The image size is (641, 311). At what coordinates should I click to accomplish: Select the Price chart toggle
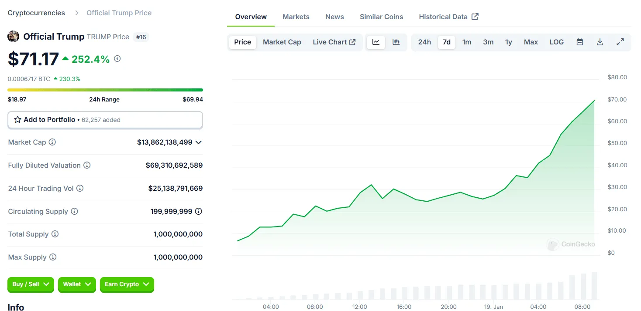tap(243, 42)
